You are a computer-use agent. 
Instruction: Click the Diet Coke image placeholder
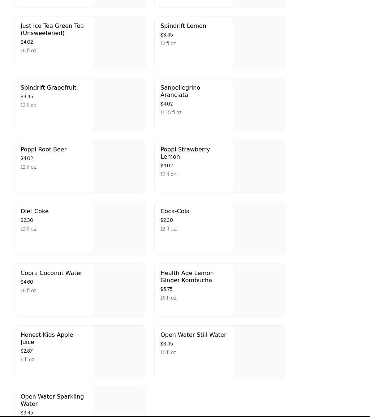119,228
